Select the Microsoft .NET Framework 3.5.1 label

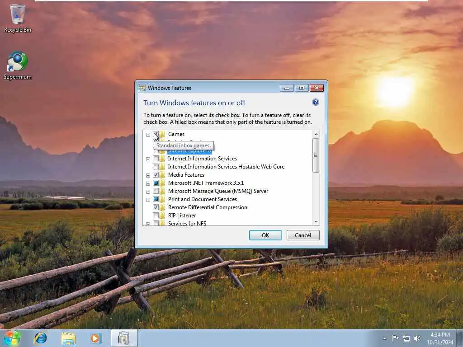(x=206, y=183)
